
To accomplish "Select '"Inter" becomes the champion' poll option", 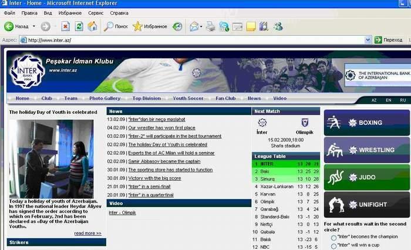I will tap(334, 238).
